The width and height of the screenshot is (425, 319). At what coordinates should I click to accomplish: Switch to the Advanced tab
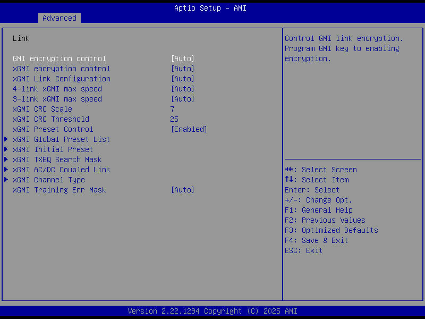[x=59, y=18]
